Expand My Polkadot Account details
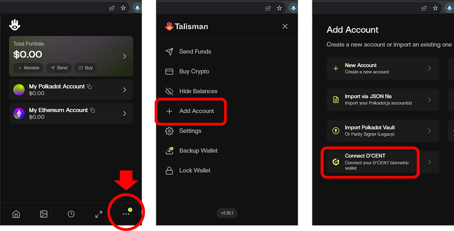Screen dimensions: 454x231 [x=125, y=90]
